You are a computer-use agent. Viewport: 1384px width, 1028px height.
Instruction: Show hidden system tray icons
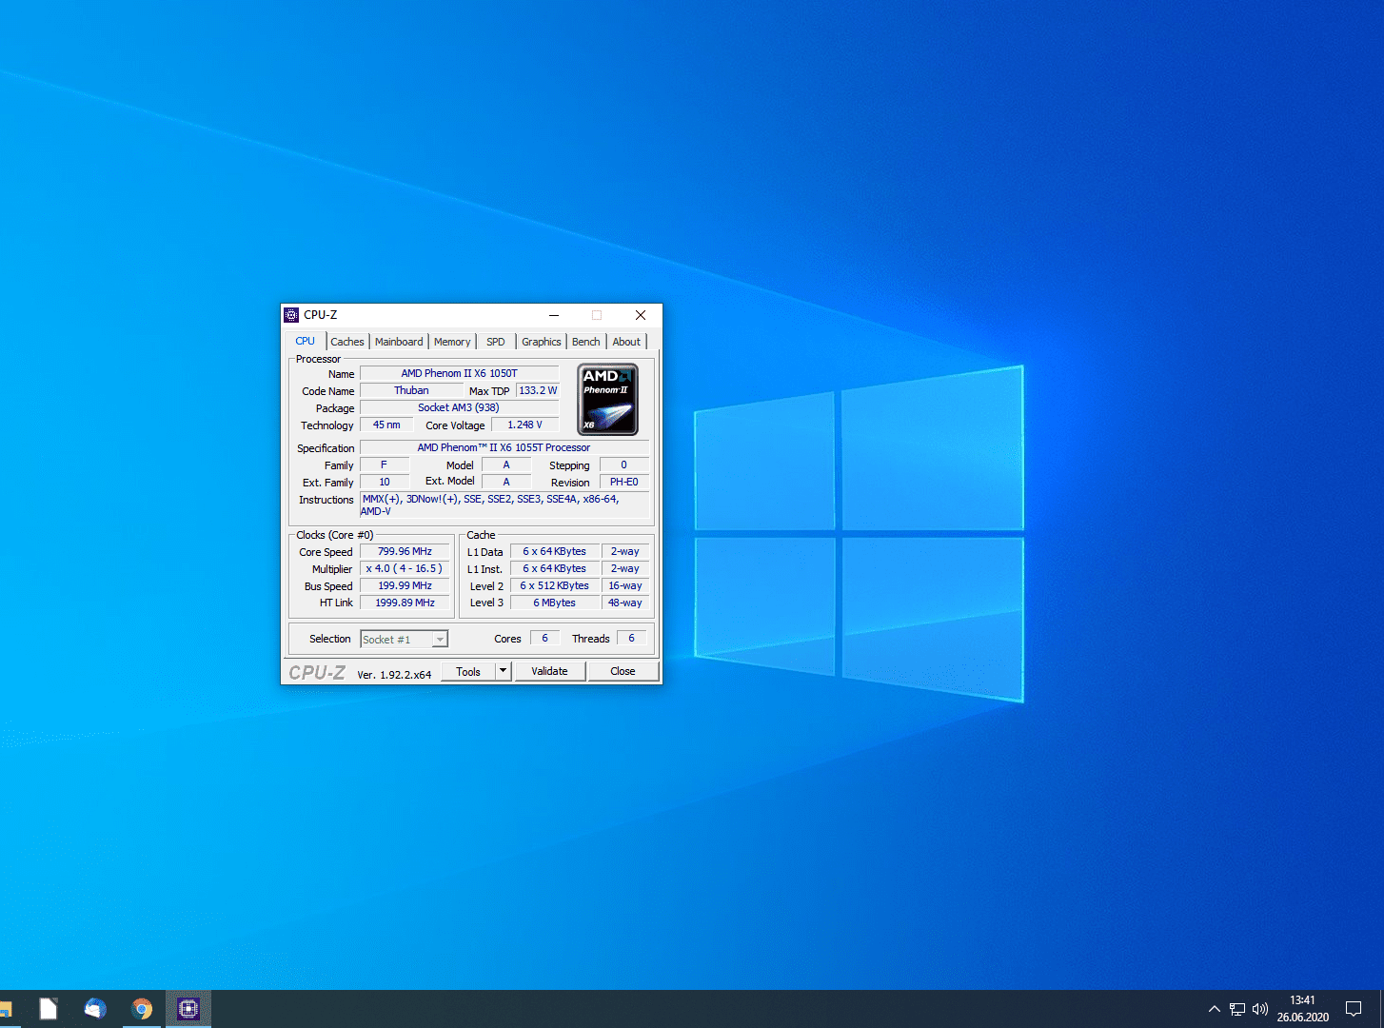click(1214, 1009)
